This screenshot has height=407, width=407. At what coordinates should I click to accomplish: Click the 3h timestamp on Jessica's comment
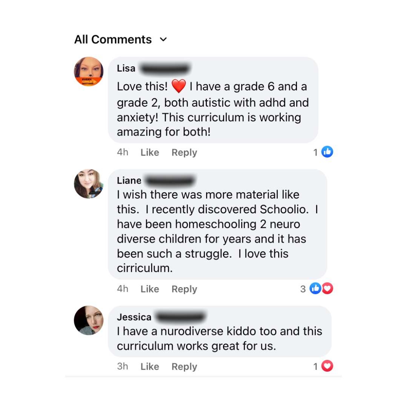click(x=122, y=367)
